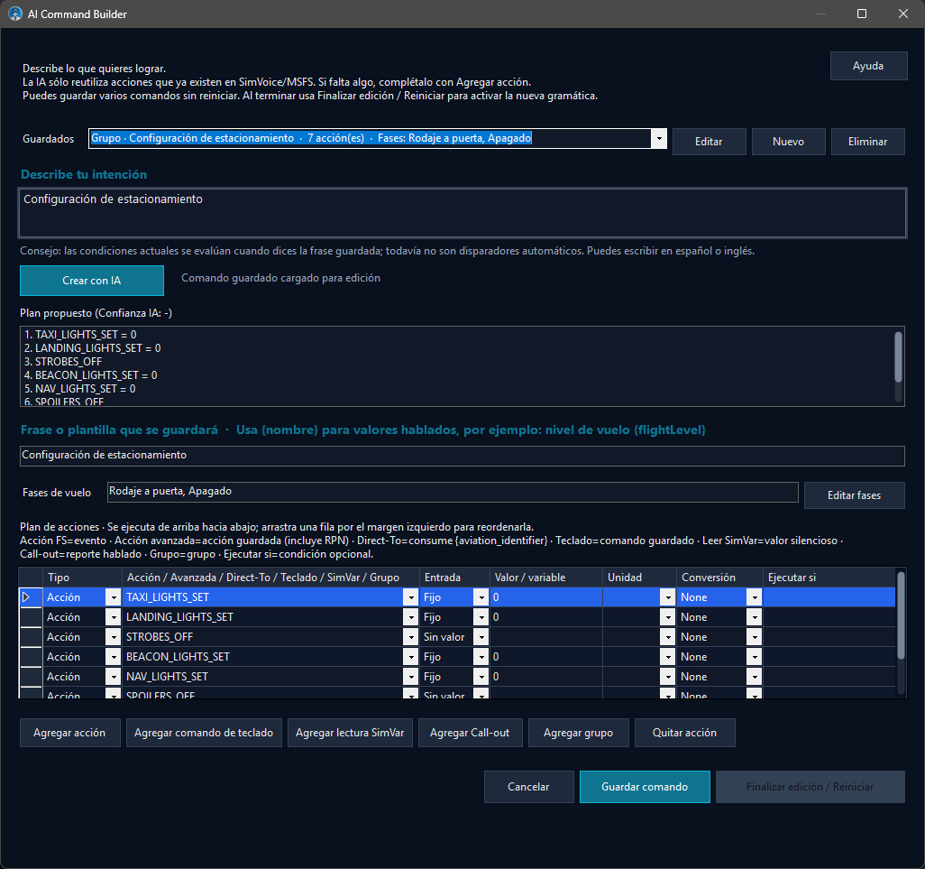Click the Ejecutar si column header
Screen dimensions: 925x869
(x=829, y=578)
